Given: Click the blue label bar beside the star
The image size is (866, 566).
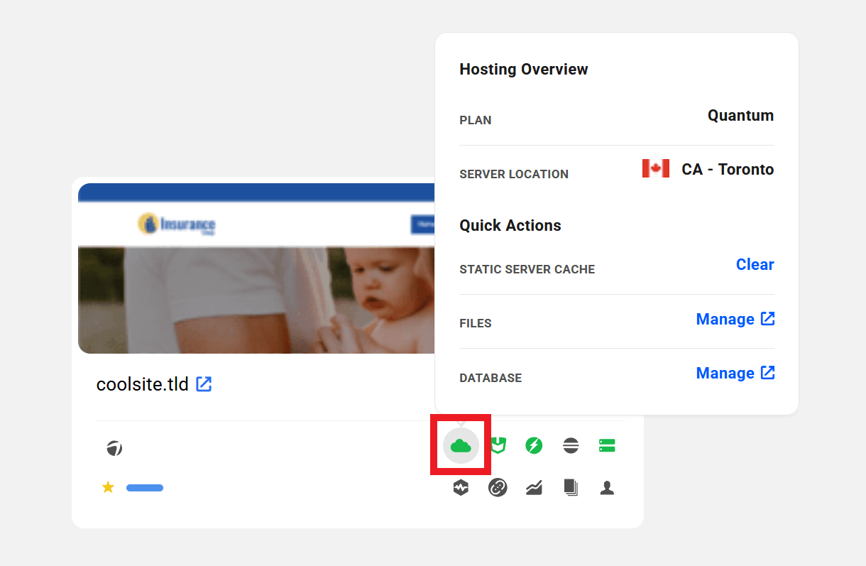Looking at the screenshot, I should tap(145, 488).
